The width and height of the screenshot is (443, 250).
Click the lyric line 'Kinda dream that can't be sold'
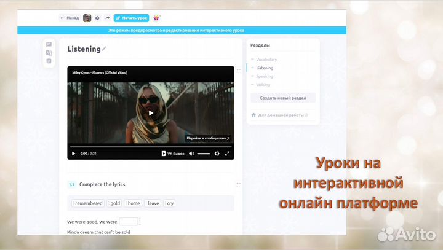point(98,232)
